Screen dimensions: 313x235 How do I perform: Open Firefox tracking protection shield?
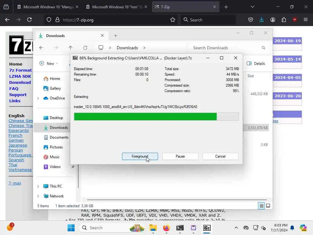coord(49,20)
